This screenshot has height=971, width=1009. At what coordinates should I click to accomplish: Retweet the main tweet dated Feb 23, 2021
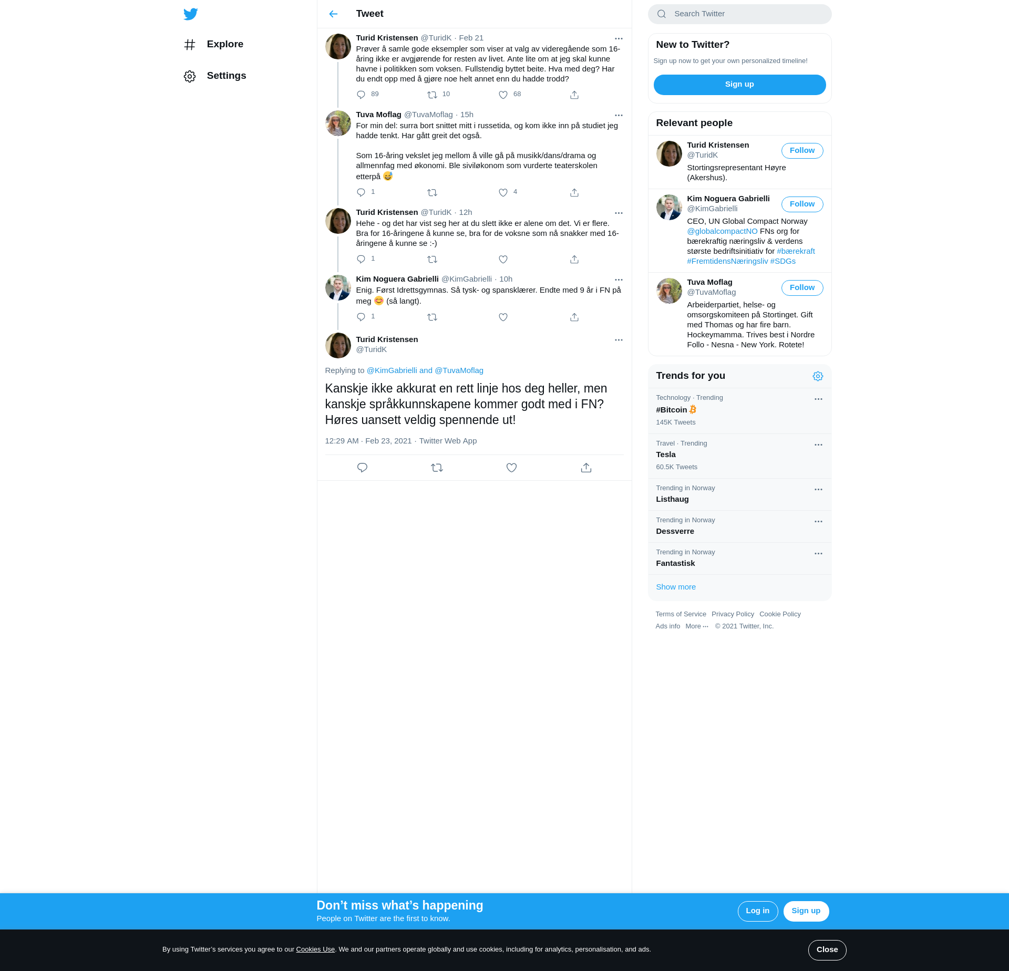click(437, 468)
